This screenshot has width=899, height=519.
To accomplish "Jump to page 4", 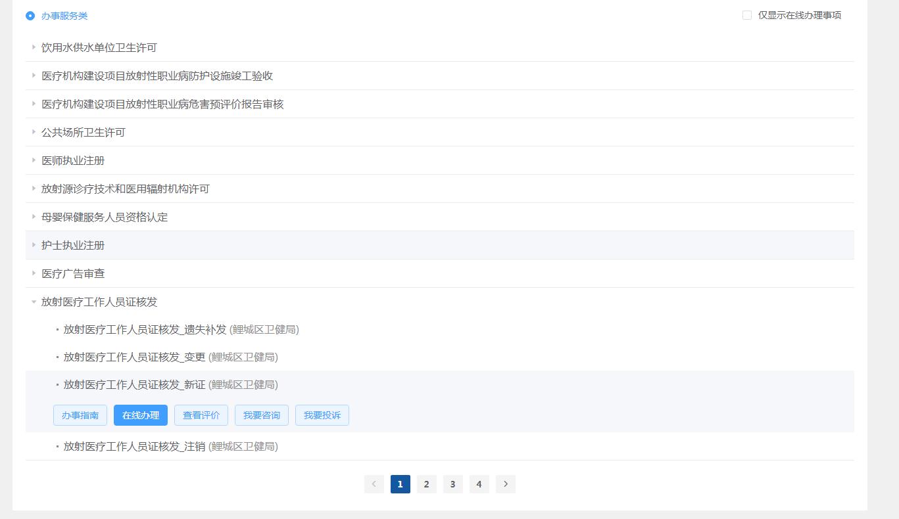I will [479, 484].
